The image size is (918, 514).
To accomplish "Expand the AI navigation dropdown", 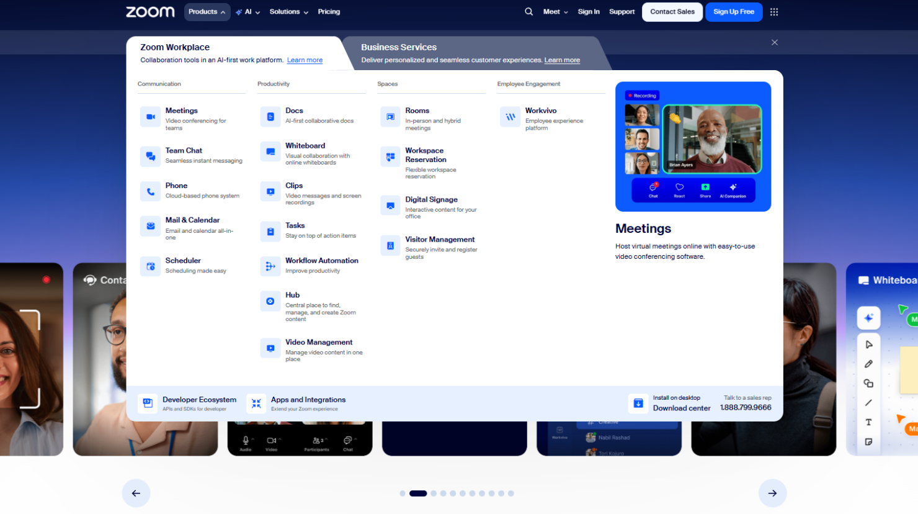I will [x=247, y=11].
